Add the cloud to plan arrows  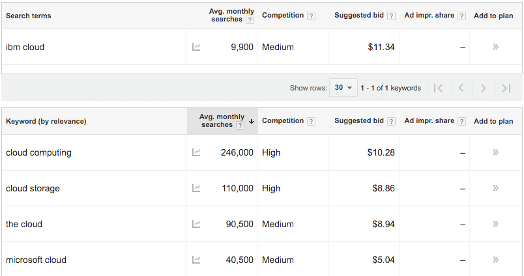point(495,224)
